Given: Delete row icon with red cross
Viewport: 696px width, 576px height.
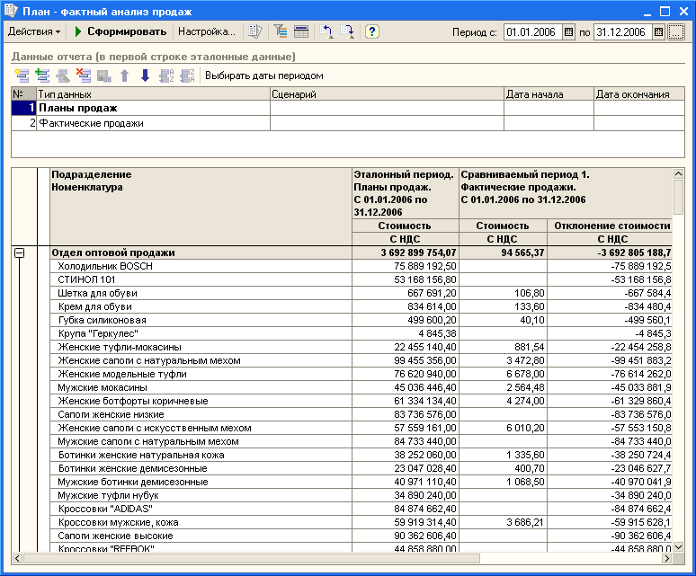Looking at the screenshot, I should coord(83,75).
